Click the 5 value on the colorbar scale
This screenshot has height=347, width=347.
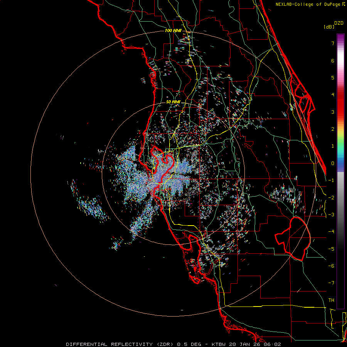coord(333,77)
